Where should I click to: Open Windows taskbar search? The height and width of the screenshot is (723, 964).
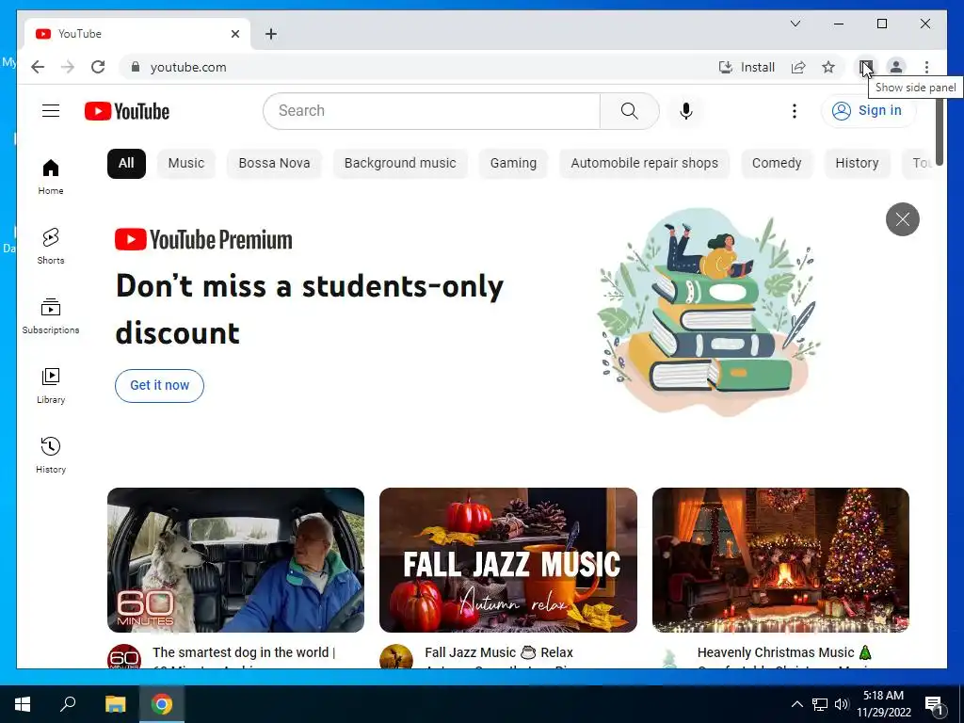click(x=68, y=704)
